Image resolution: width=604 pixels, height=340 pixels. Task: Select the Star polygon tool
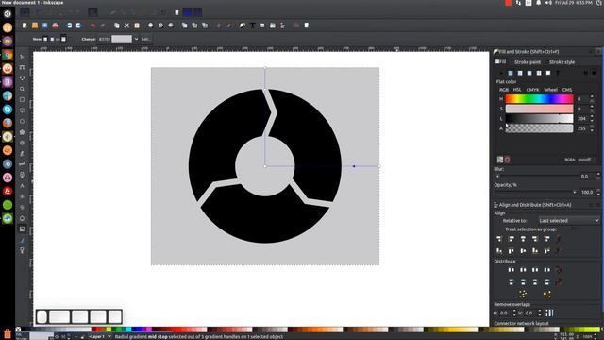point(22,132)
